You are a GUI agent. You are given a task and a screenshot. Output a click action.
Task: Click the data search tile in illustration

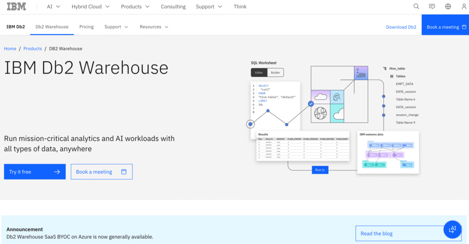coord(337,97)
